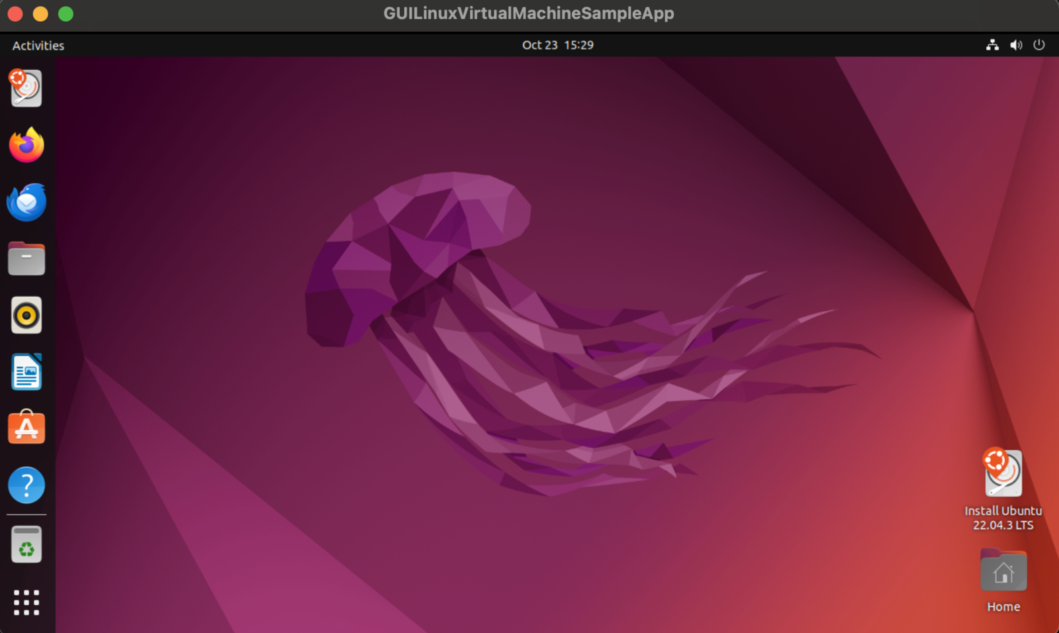This screenshot has height=633, width=1059.
Task: Select Install Ubuntu 22.04.3 LTS desktop icon
Action: (x=1003, y=490)
